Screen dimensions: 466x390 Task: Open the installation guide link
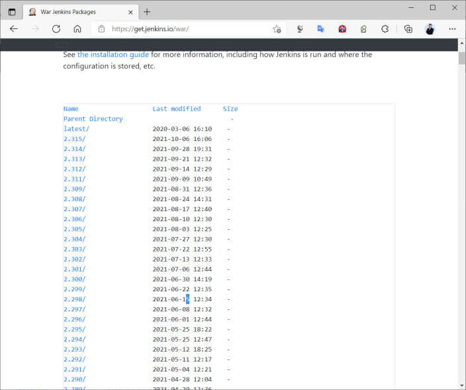(x=113, y=55)
